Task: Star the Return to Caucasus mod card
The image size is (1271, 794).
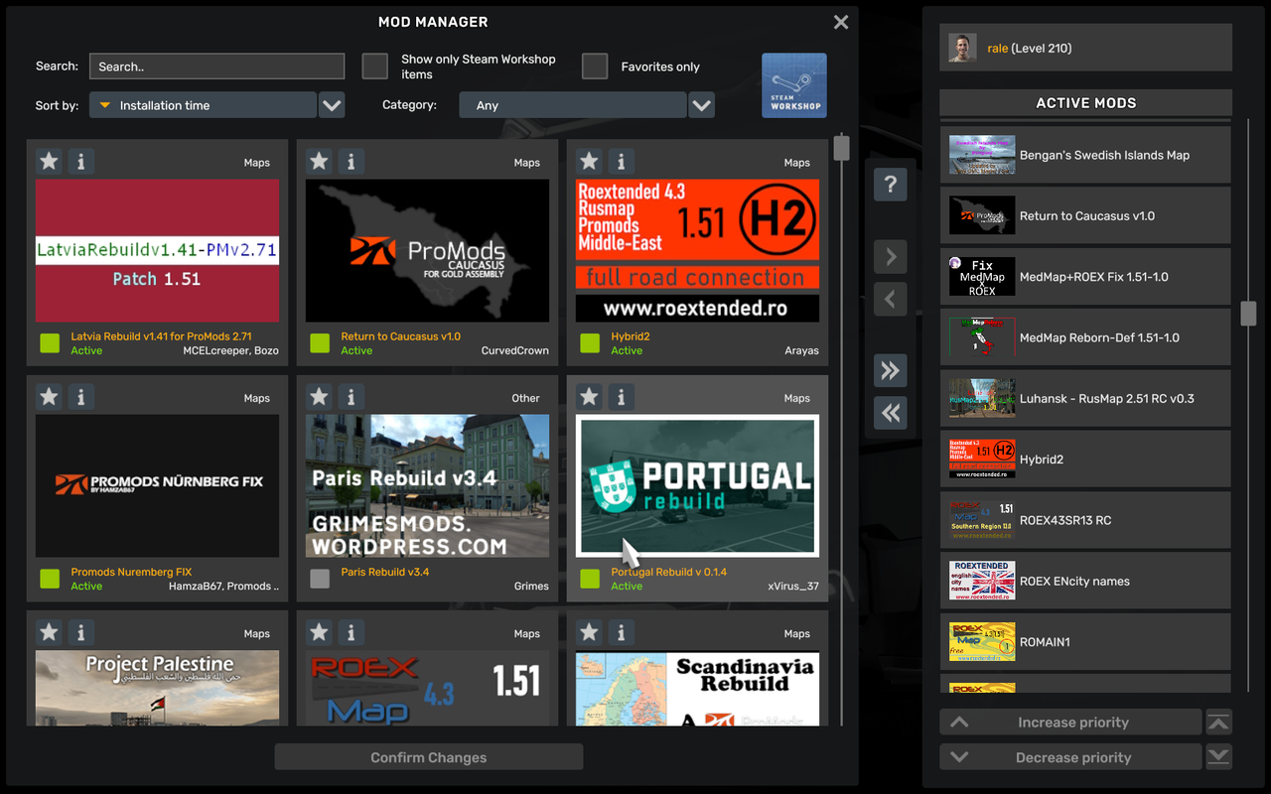Action: pos(319,161)
